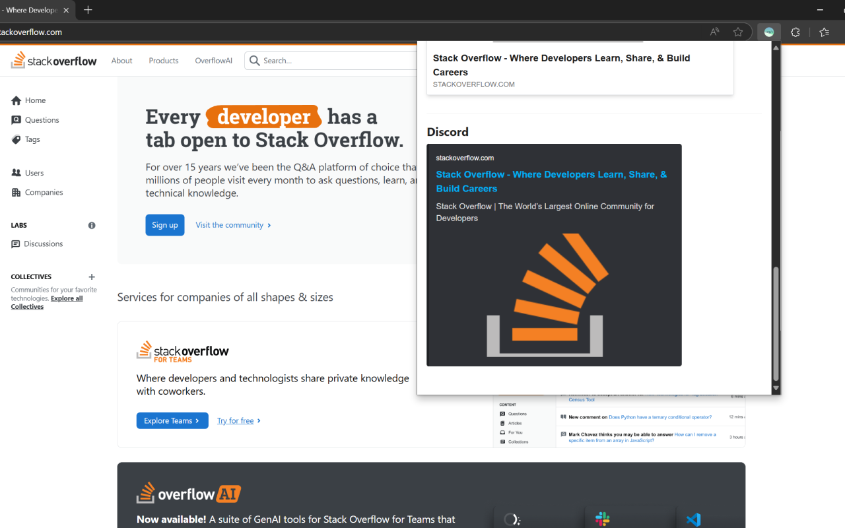Screen dimensions: 845x528
Task: Click the blue Sign up button
Action: 165,225
